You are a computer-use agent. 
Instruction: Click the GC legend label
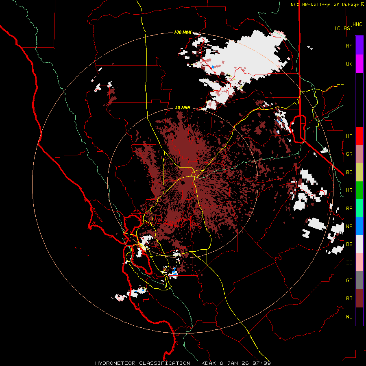click(349, 281)
